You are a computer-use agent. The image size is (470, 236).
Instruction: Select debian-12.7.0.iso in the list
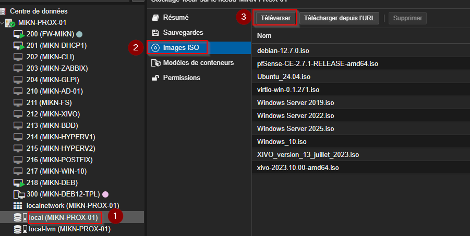pos(361,51)
